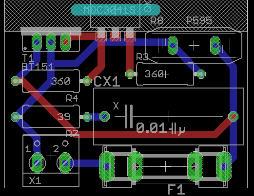This screenshot has height=196, width=254.
Task: Click the middle pad of T1
Action: (51, 42)
